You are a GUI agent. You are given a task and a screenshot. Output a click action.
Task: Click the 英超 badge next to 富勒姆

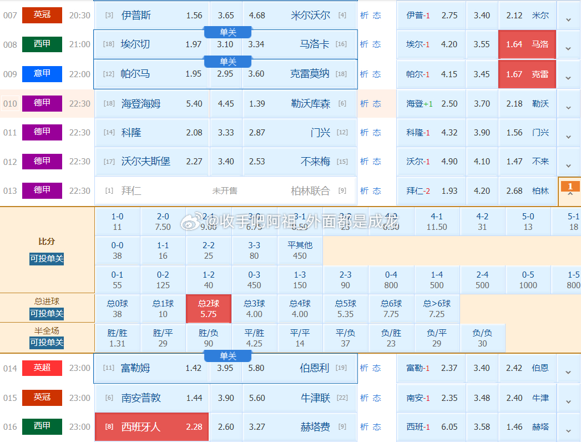42,368
